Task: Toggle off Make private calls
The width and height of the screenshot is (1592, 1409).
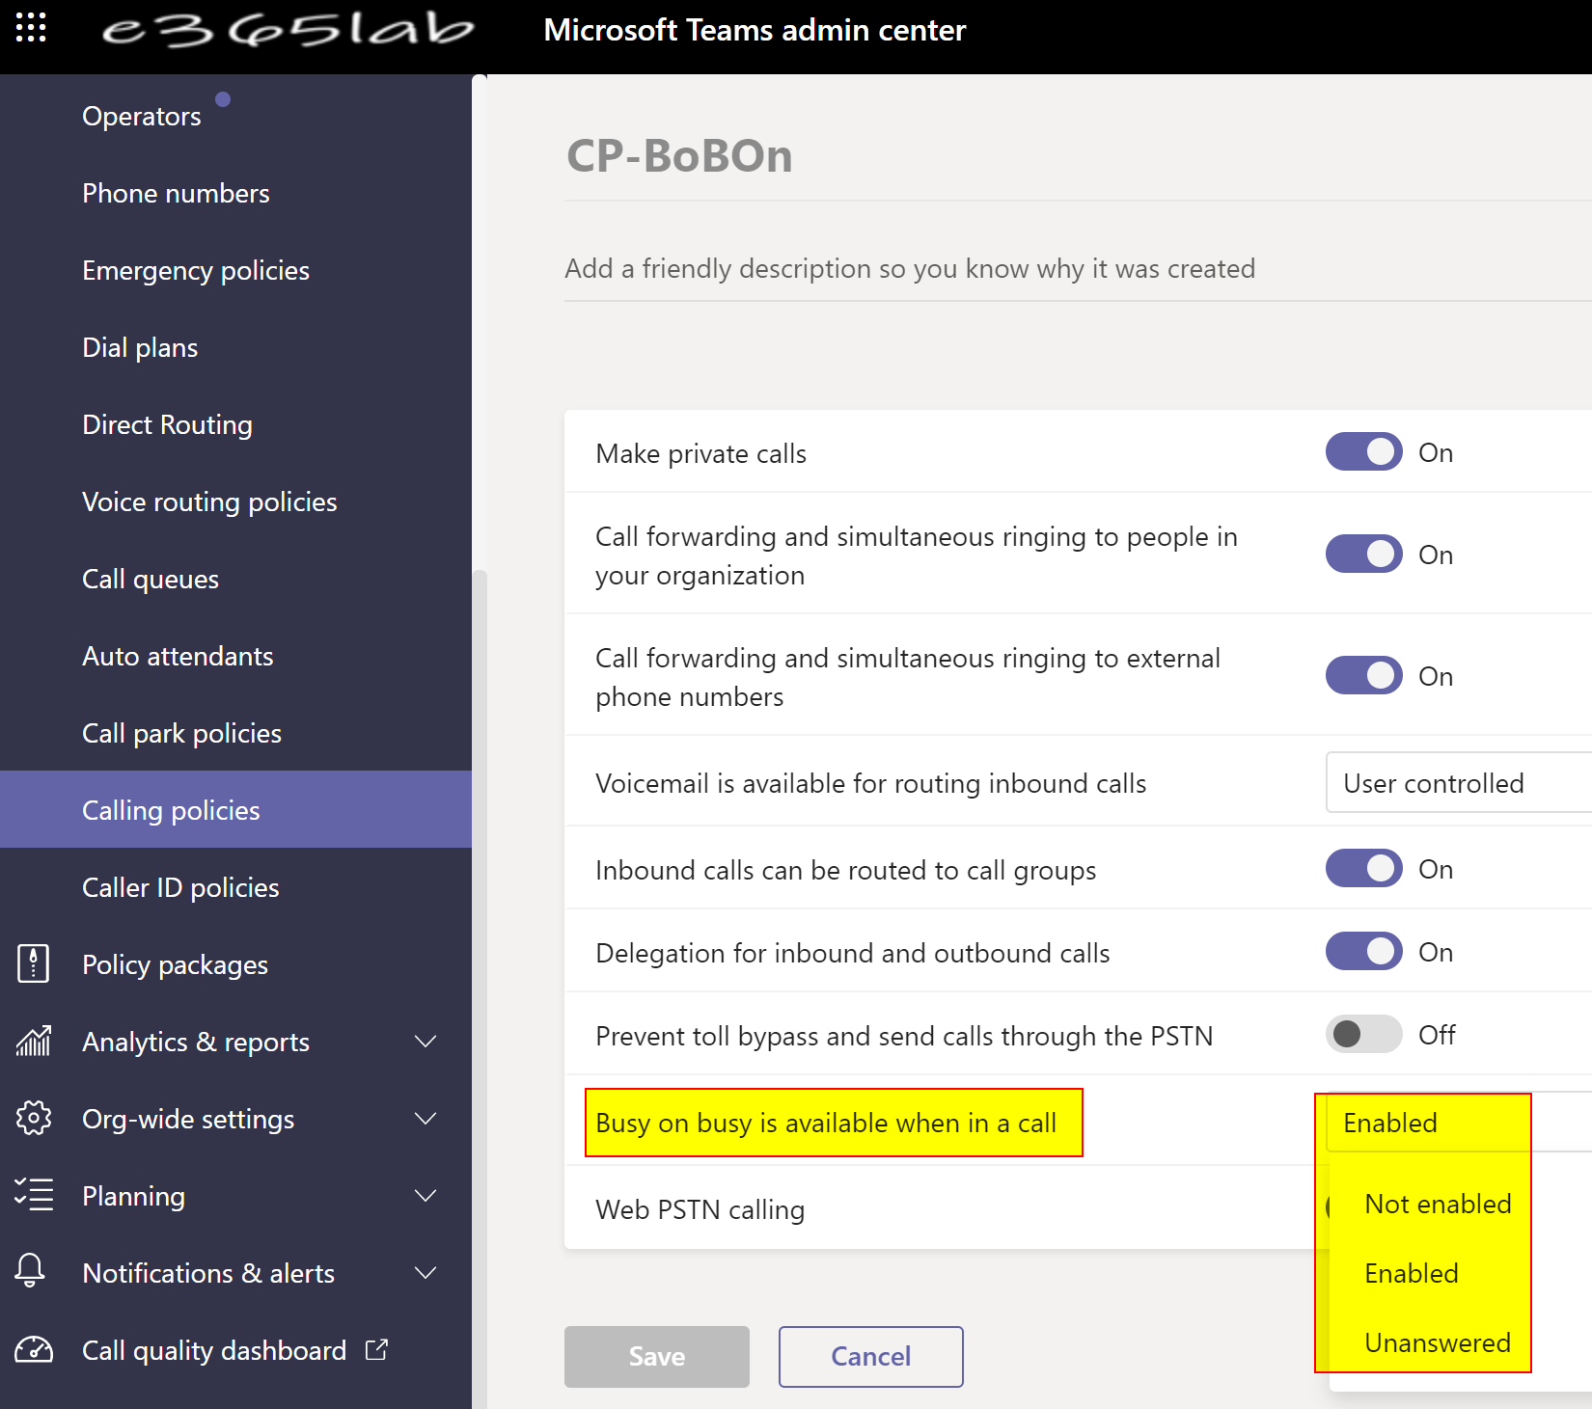Action: (1363, 452)
